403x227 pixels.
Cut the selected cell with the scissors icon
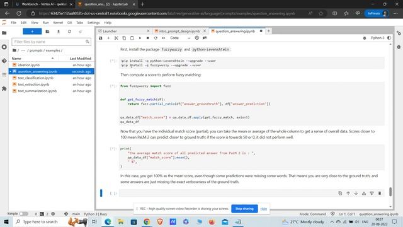click(x=116, y=38)
